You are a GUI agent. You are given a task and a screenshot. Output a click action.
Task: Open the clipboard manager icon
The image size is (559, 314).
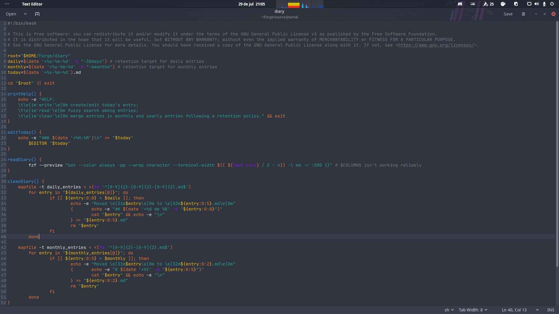(x=516, y=4)
